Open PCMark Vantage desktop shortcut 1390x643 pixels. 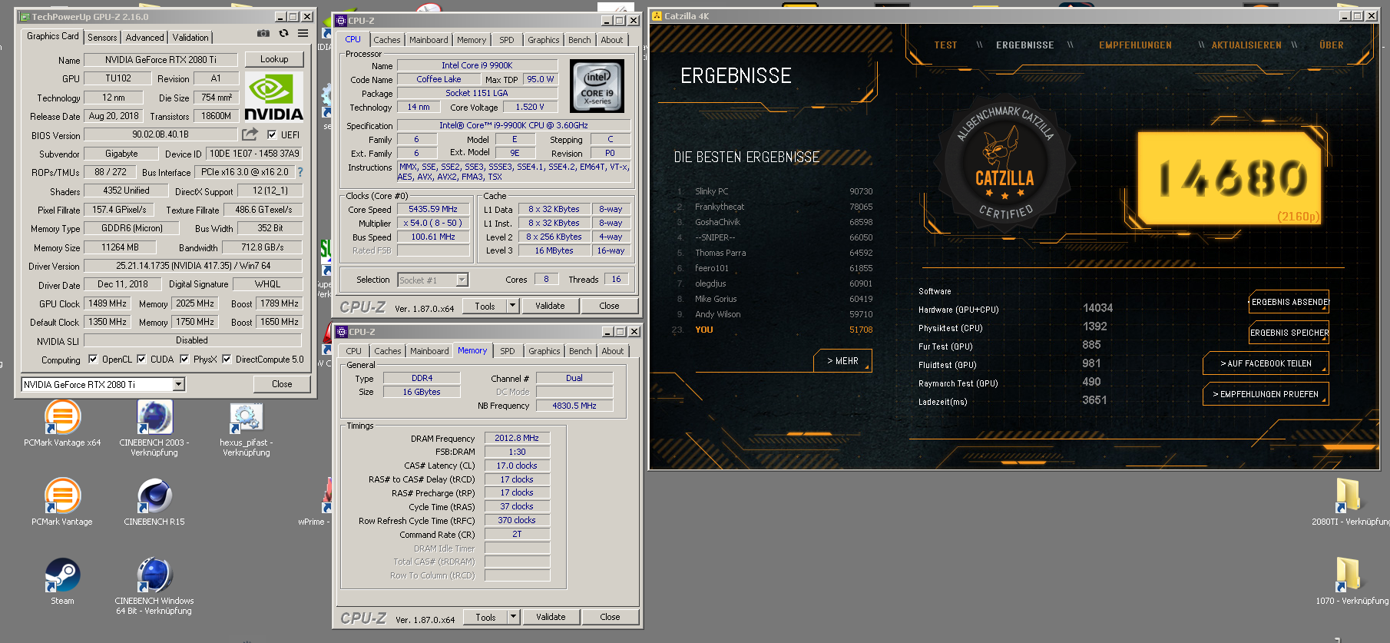click(x=62, y=502)
